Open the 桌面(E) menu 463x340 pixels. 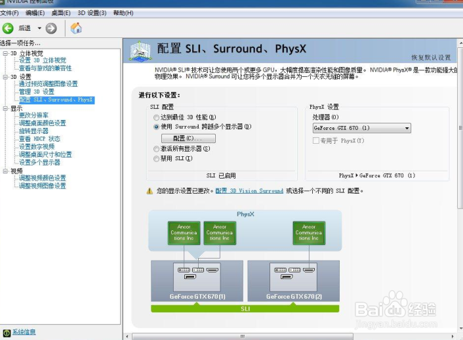point(61,13)
